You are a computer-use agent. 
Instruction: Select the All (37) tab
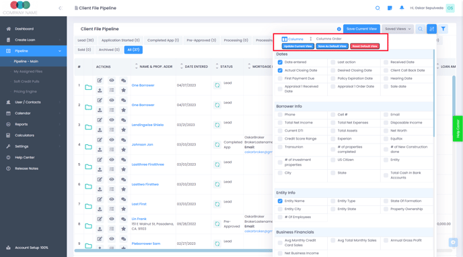[x=133, y=50]
